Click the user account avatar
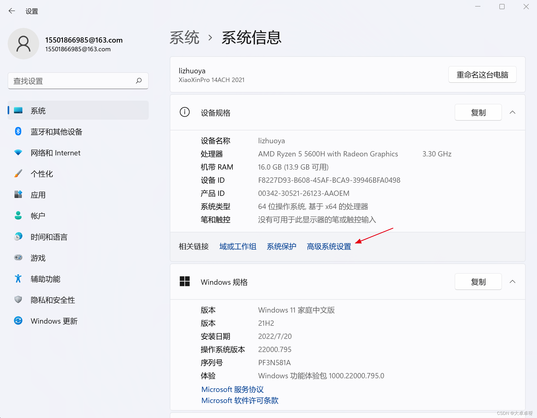The width and height of the screenshot is (537, 418). pos(23,44)
